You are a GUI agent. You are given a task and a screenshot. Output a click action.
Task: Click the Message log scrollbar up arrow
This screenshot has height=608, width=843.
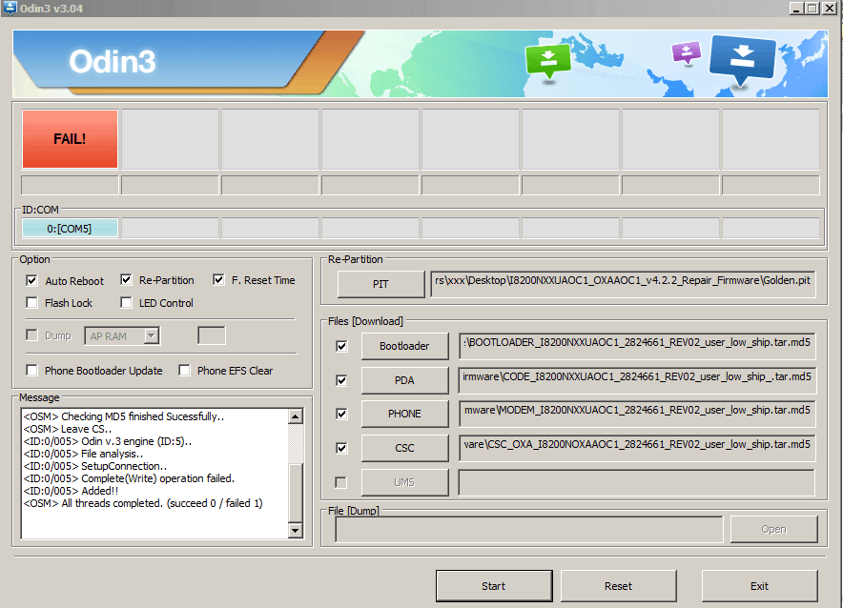pyautogui.click(x=296, y=416)
